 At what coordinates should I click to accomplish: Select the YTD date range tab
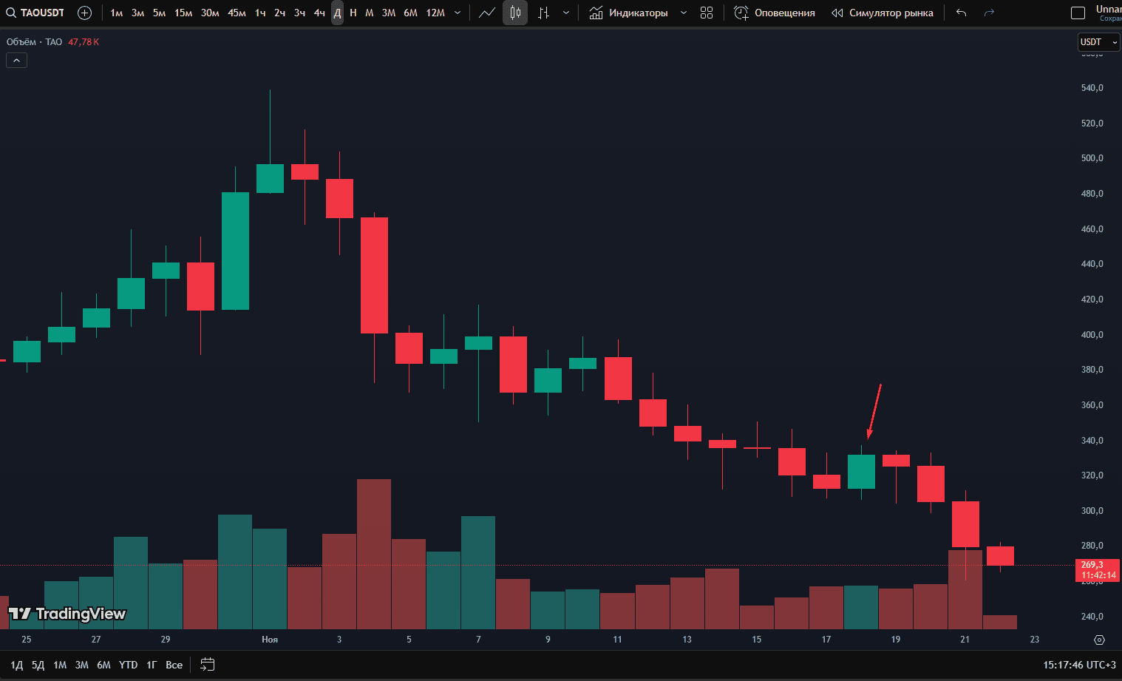[x=128, y=665]
